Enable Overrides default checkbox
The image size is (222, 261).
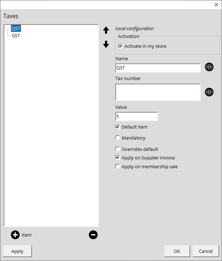(x=117, y=149)
